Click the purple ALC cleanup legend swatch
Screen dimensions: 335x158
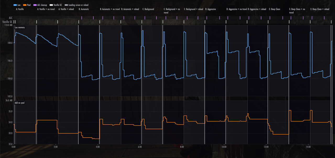tap(35, 5)
